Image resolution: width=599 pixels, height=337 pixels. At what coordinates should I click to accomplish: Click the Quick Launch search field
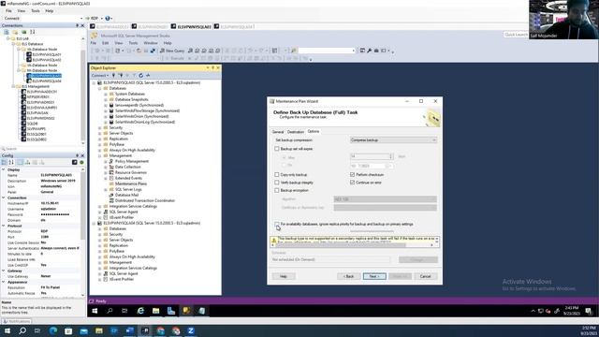tap(516, 35)
